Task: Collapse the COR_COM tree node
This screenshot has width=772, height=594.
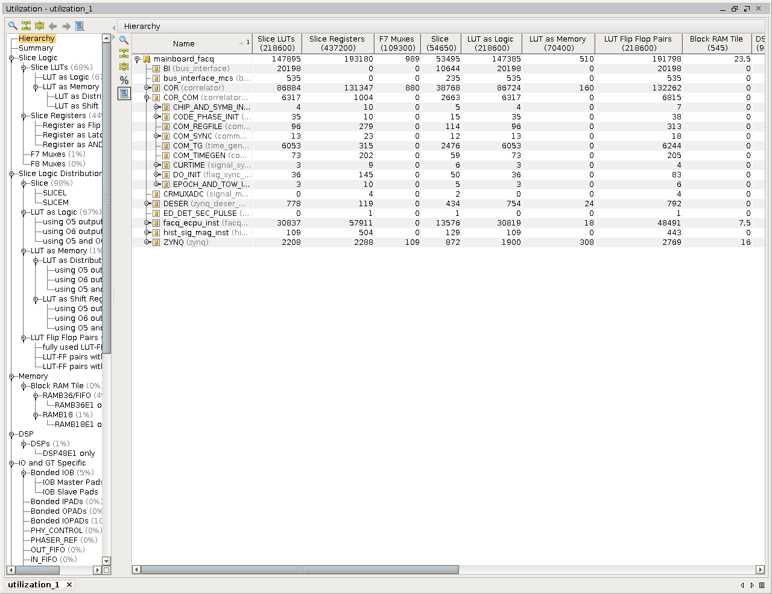Action: (147, 98)
